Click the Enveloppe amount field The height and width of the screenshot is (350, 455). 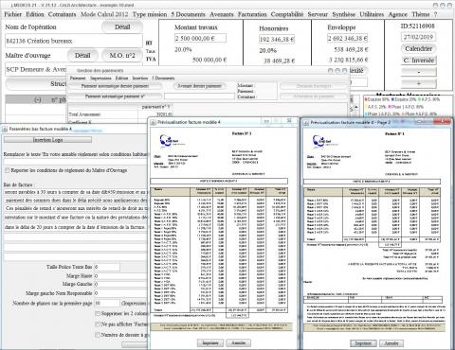tap(347, 38)
